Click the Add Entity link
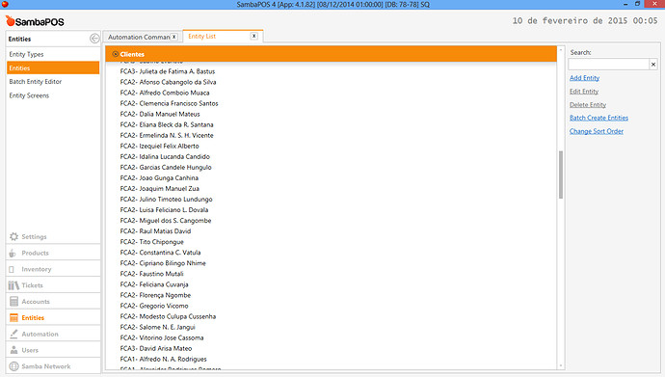Viewport: 665px width, 377px height. coord(584,78)
